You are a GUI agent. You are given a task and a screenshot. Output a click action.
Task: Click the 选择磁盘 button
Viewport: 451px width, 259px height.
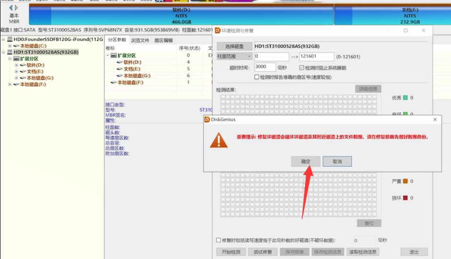pos(234,46)
